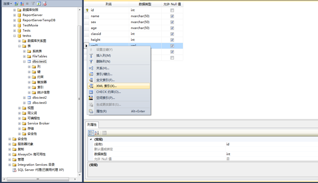
Task: Click greyed 生成更改脚本(S)... menu entry
Action: 119,105
